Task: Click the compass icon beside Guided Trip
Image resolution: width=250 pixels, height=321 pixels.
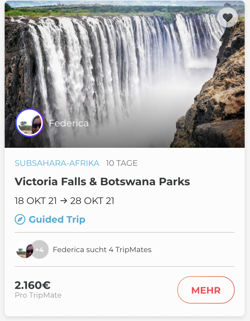Action: pyautogui.click(x=20, y=220)
